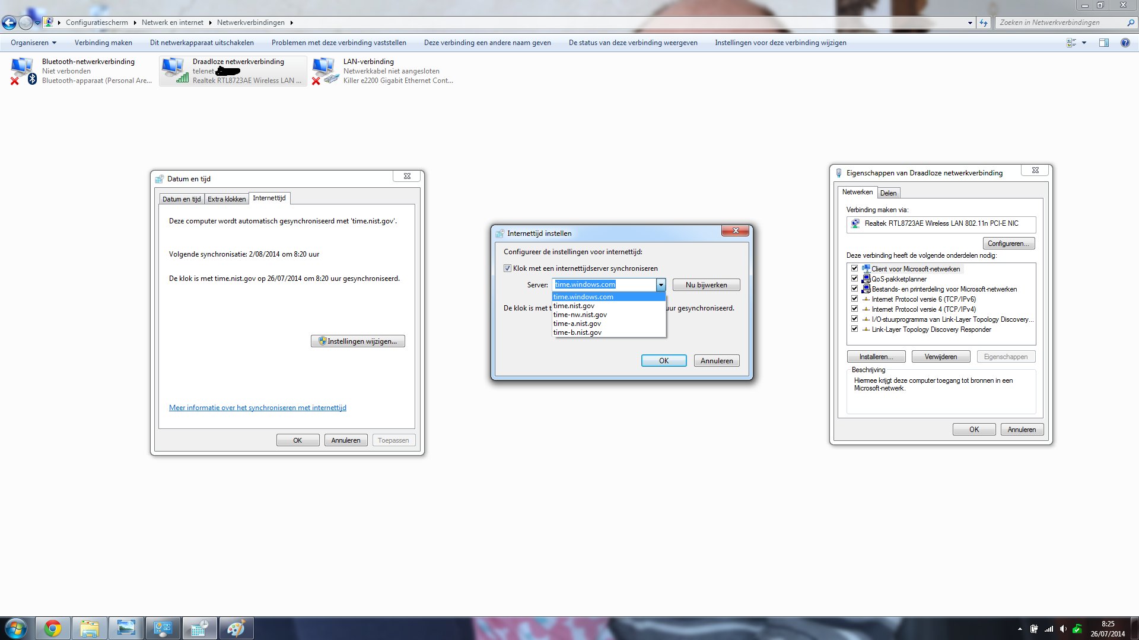The image size is (1139, 640).
Task: Click the help question mark icon
Action: (1125, 43)
